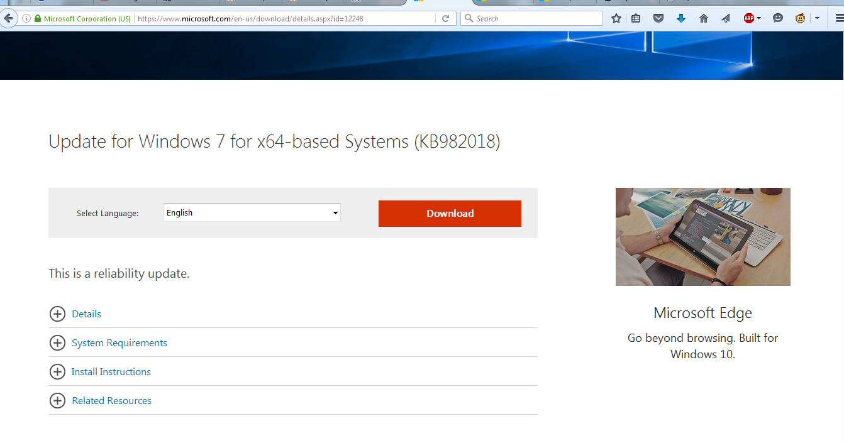
Task: Click the 'Update for Windows 7 for x64-based Systems (KB982018)' title
Action: pyautogui.click(x=274, y=142)
